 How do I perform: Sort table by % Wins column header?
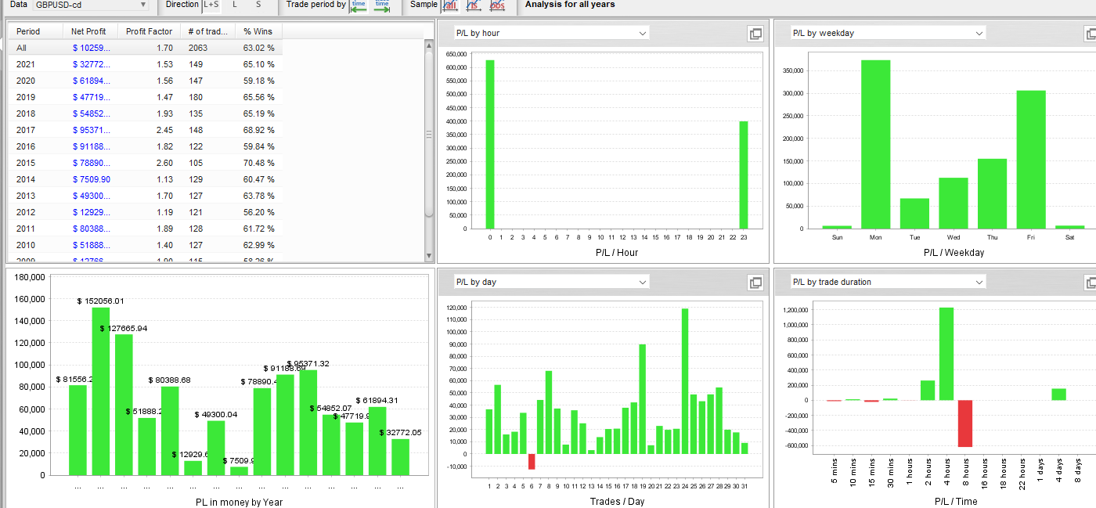(x=258, y=31)
